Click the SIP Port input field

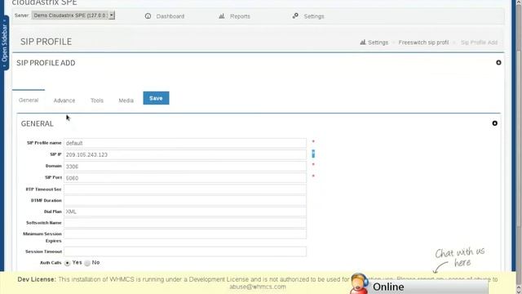(x=185, y=178)
